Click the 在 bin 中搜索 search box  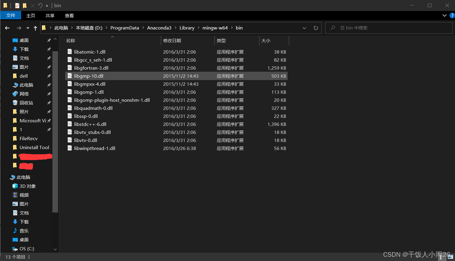[x=389, y=28]
